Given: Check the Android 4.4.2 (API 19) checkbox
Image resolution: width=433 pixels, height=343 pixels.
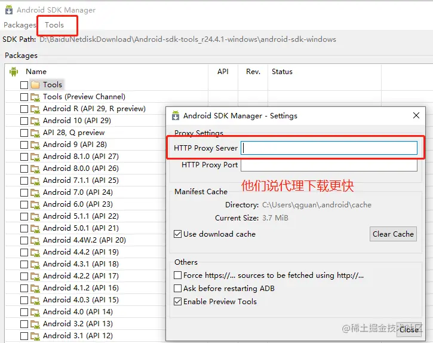Looking at the screenshot, I should coord(24,252).
